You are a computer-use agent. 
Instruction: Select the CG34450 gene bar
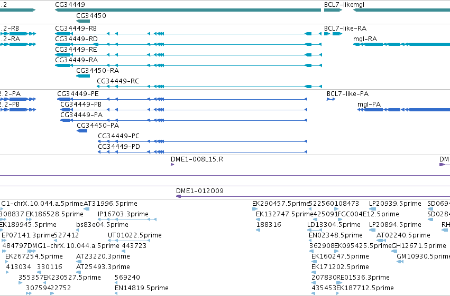(x=83, y=21)
